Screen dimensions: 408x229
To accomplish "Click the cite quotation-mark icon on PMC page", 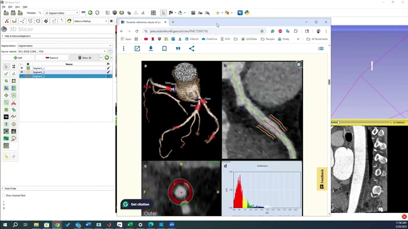I will click(178, 48).
